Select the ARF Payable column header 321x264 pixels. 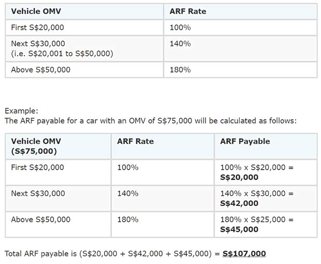click(x=245, y=141)
